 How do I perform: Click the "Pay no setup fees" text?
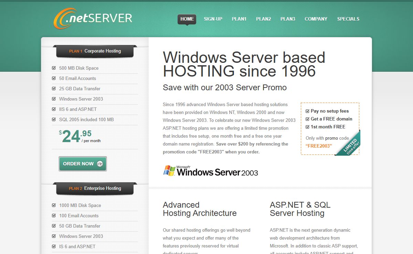(330, 111)
